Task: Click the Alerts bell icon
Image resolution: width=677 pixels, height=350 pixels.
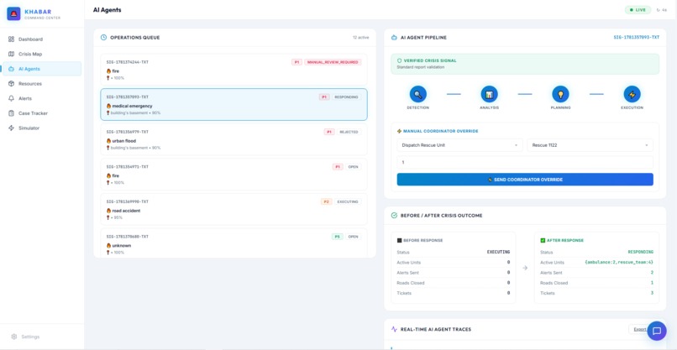Action: [x=11, y=98]
